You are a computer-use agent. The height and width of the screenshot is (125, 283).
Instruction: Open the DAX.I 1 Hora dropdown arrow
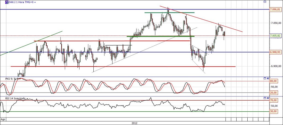[x=35, y=2]
